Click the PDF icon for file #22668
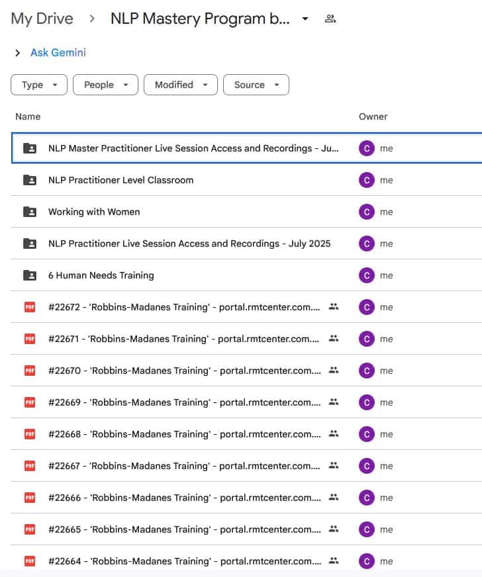This screenshot has width=482, height=577. click(30, 434)
